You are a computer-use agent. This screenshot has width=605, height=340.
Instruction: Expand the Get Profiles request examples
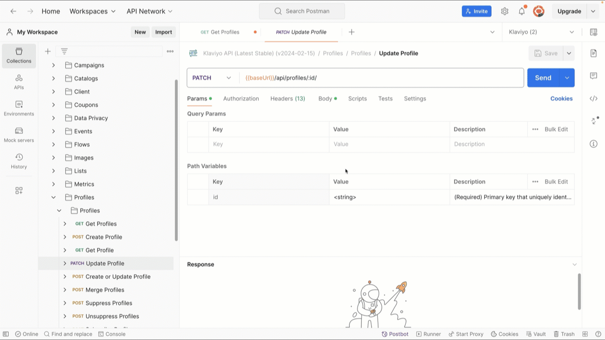[x=65, y=224]
